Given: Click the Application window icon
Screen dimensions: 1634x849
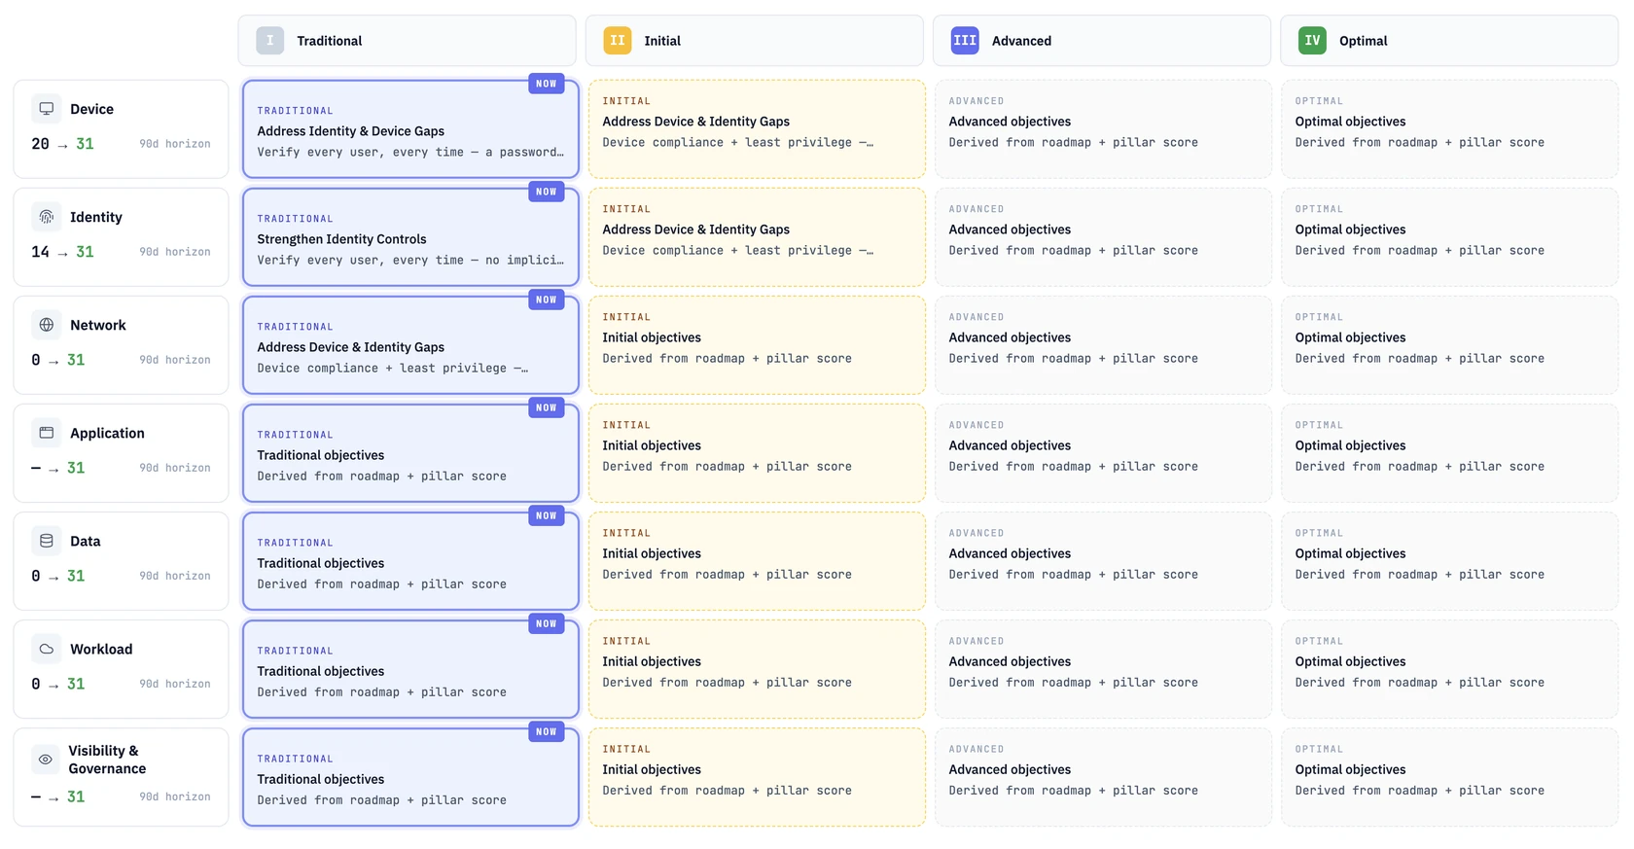Looking at the screenshot, I should pos(46,433).
